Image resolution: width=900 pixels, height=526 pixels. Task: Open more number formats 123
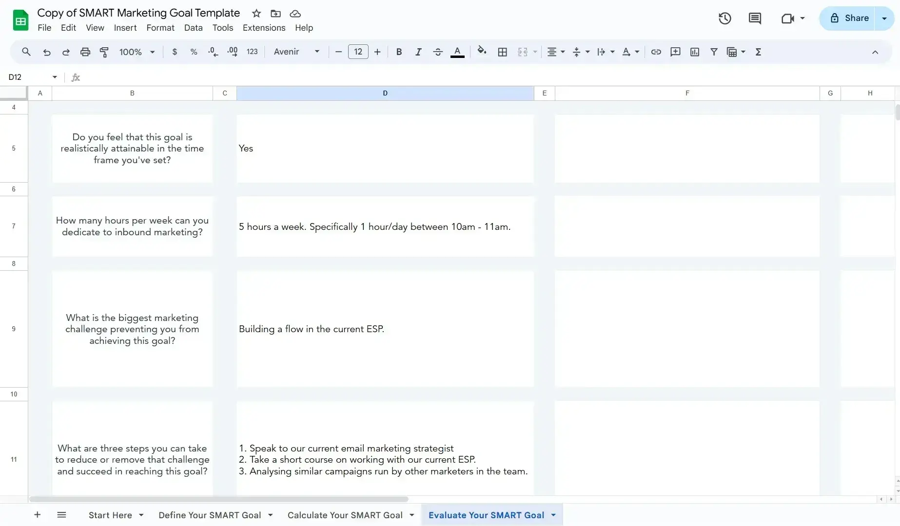252,52
